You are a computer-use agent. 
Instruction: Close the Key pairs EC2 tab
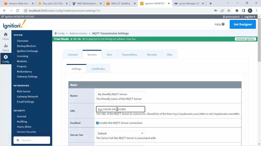67,4
